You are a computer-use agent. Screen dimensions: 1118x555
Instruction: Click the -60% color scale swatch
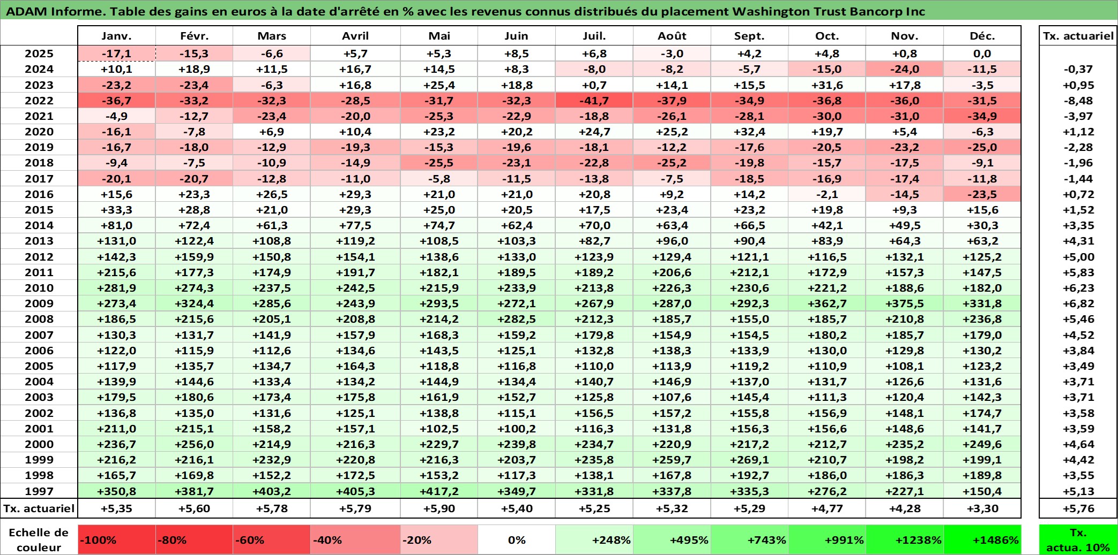[272, 539]
